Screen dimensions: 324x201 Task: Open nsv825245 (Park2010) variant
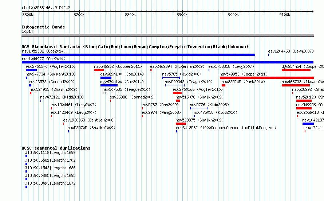tap(243, 82)
